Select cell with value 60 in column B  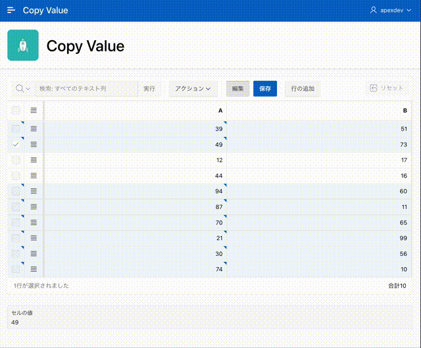(x=319, y=191)
